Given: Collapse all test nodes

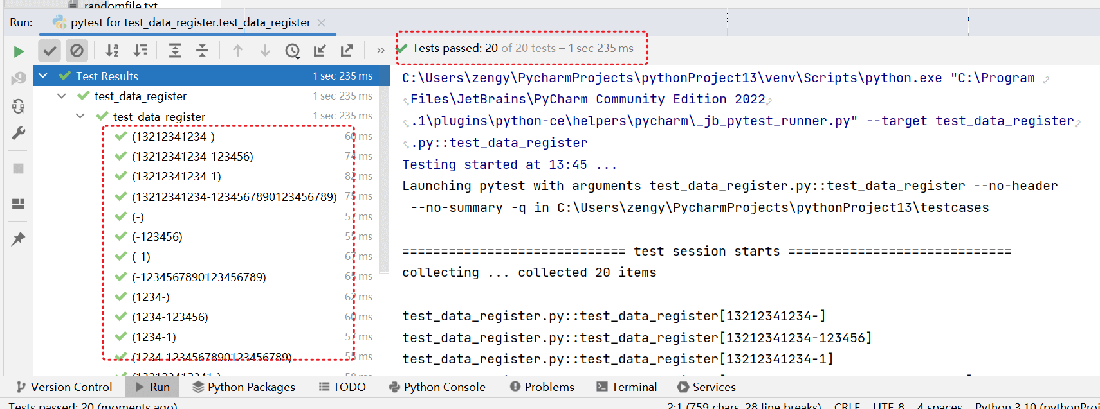Looking at the screenshot, I should 202,50.
